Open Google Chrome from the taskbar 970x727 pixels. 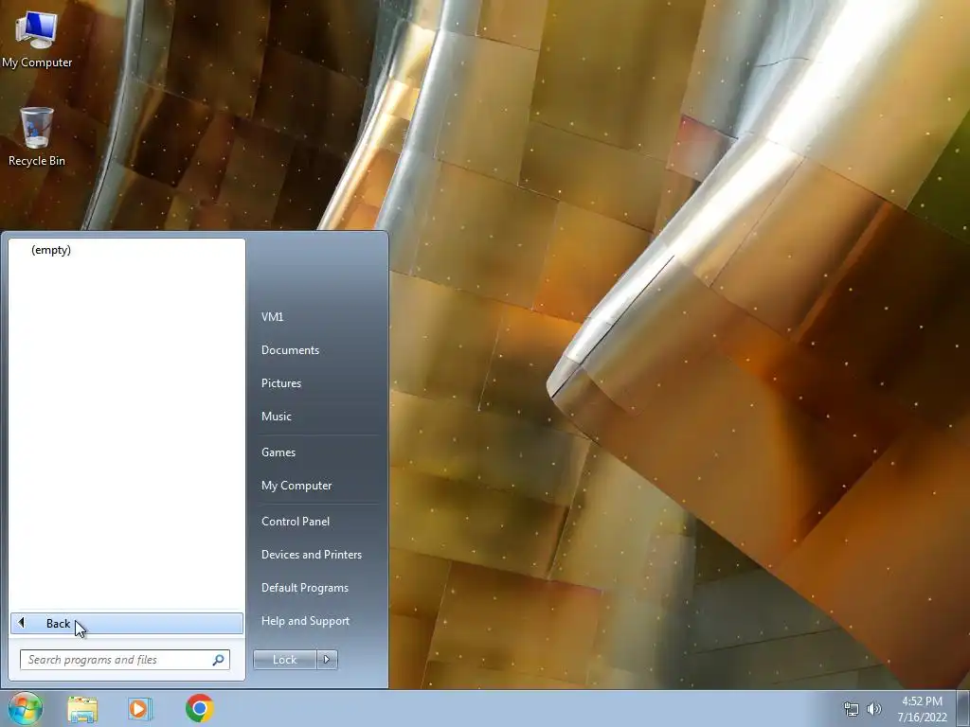click(199, 708)
